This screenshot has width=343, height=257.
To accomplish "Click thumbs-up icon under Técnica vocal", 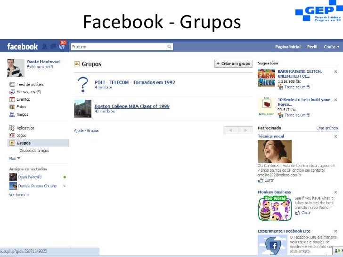I will [260, 180].
